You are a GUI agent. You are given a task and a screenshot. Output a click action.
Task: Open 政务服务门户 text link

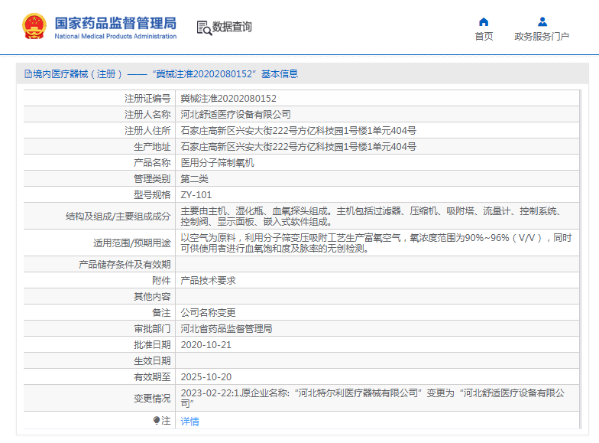pos(542,37)
